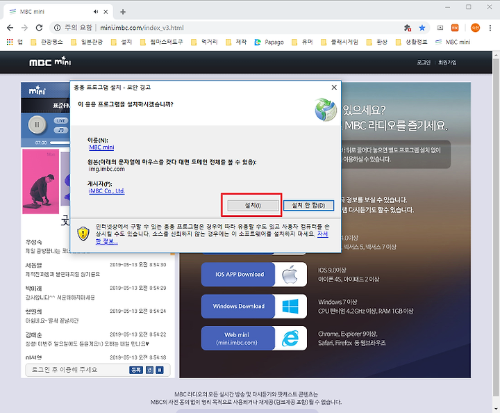Click the refresh icon beside 등록 button
This screenshot has width=500, height=413.
tap(149, 370)
